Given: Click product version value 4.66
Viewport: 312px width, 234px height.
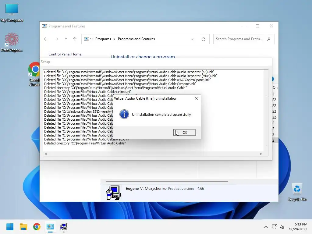Looking at the screenshot, I should tap(200, 188).
